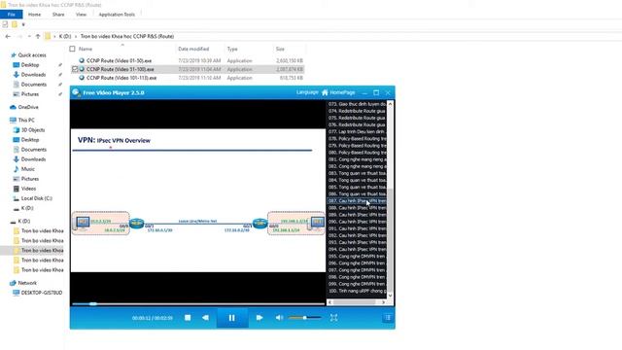
Task: Go back in File Explorer
Action: click(x=8, y=36)
